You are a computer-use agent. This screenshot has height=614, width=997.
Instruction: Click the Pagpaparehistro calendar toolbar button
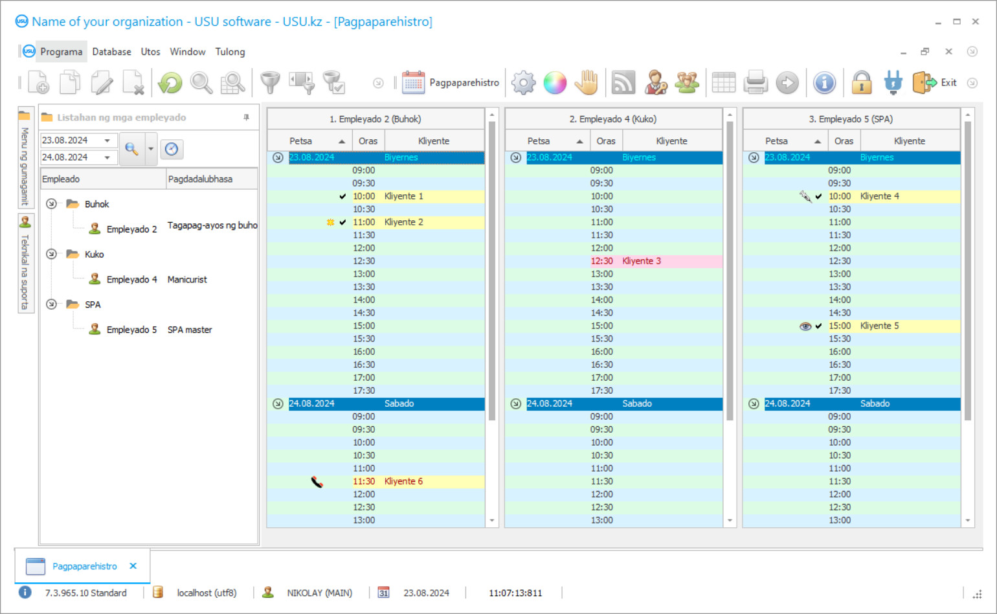[x=451, y=83]
